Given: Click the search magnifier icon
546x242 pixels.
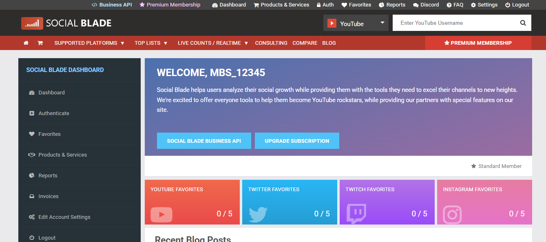Looking at the screenshot, I should pos(523,23).
